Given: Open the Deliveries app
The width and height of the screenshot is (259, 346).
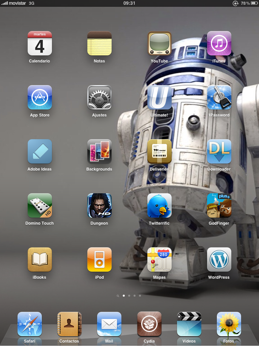Looking at the screenshot, I should point(159,151).
